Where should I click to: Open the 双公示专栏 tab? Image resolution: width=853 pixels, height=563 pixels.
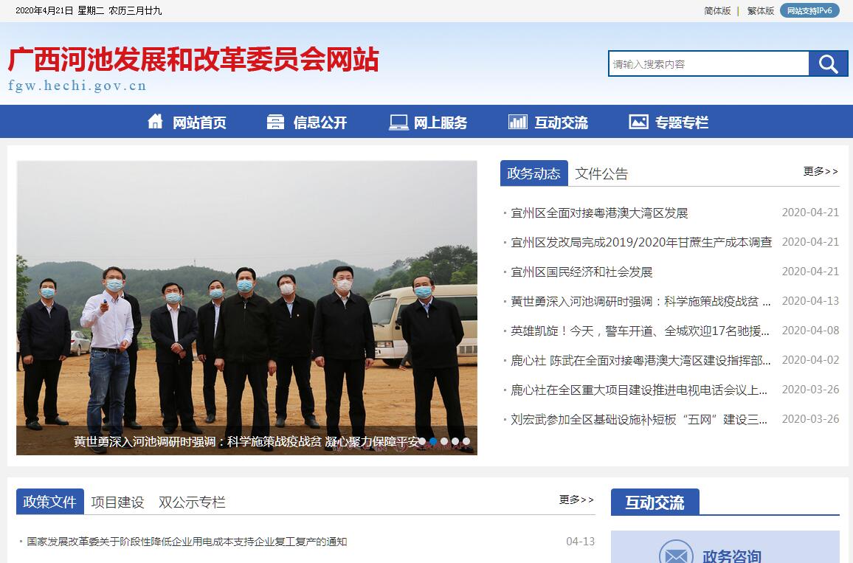(192, 502)
